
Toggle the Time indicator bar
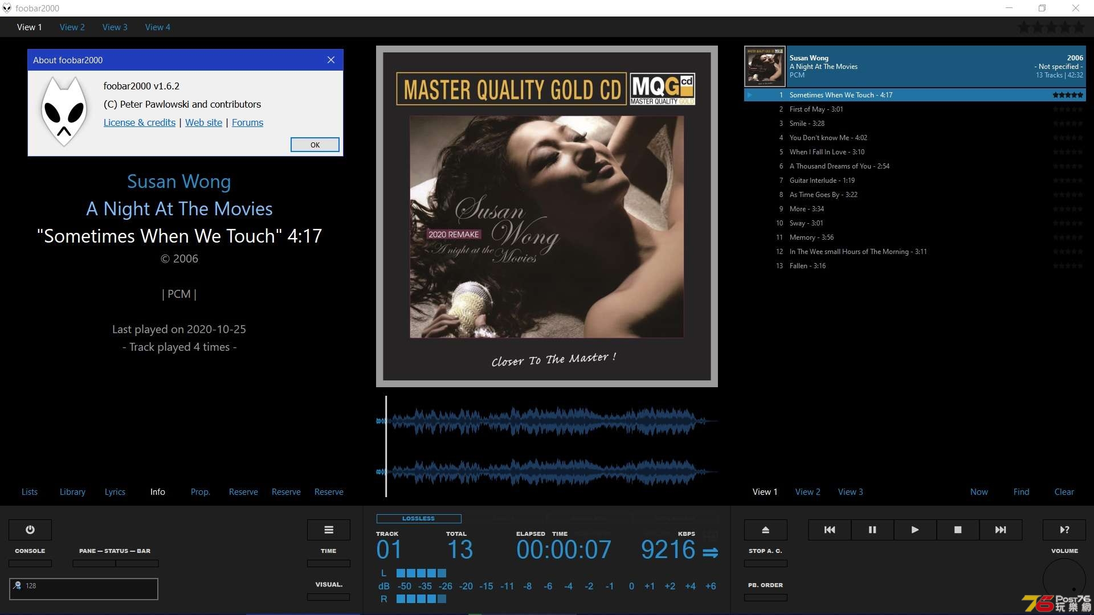[x=329, y=563]
